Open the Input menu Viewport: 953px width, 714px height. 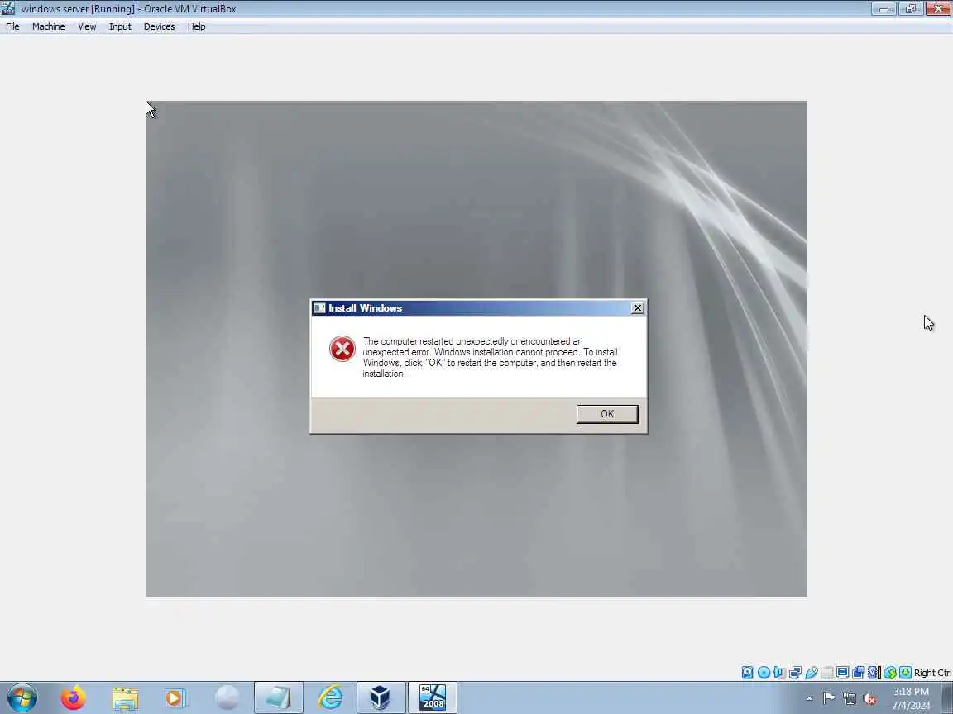pos(120,26)
